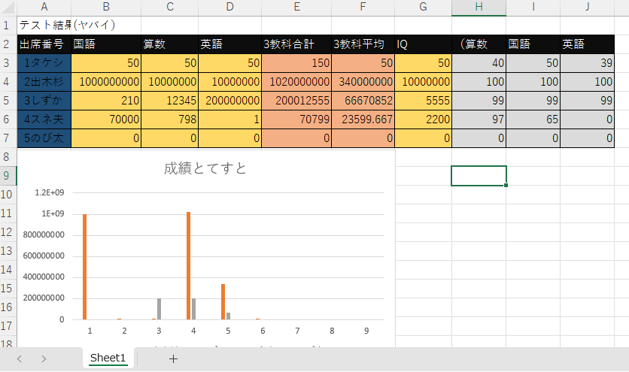
Task: Click the chart title 成績とてすと
Action: [205, 168]
